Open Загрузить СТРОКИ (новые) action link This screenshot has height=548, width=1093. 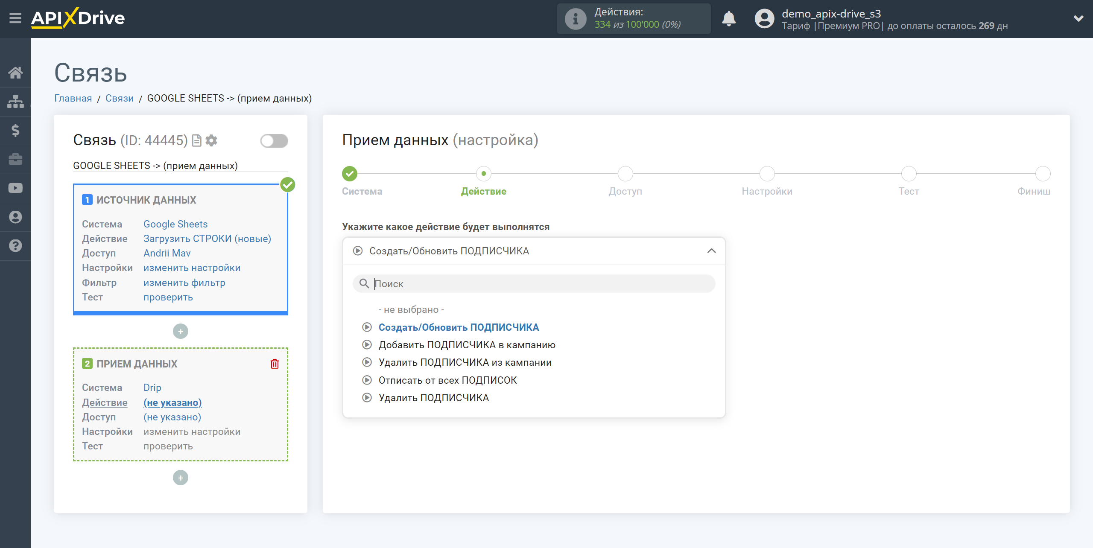[x=207, y=239]
